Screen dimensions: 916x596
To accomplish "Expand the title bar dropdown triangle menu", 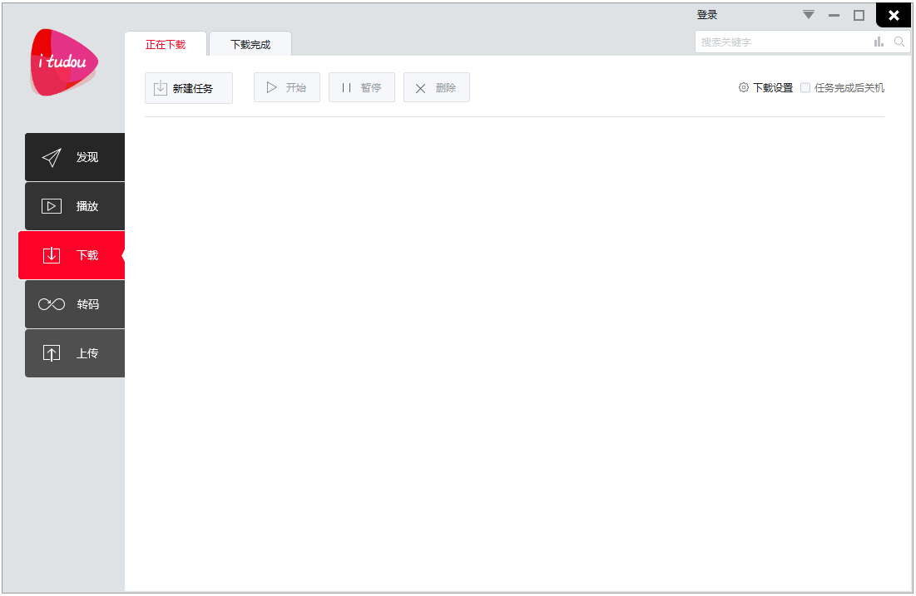I will pyautogui.click(x=809, y=15).
